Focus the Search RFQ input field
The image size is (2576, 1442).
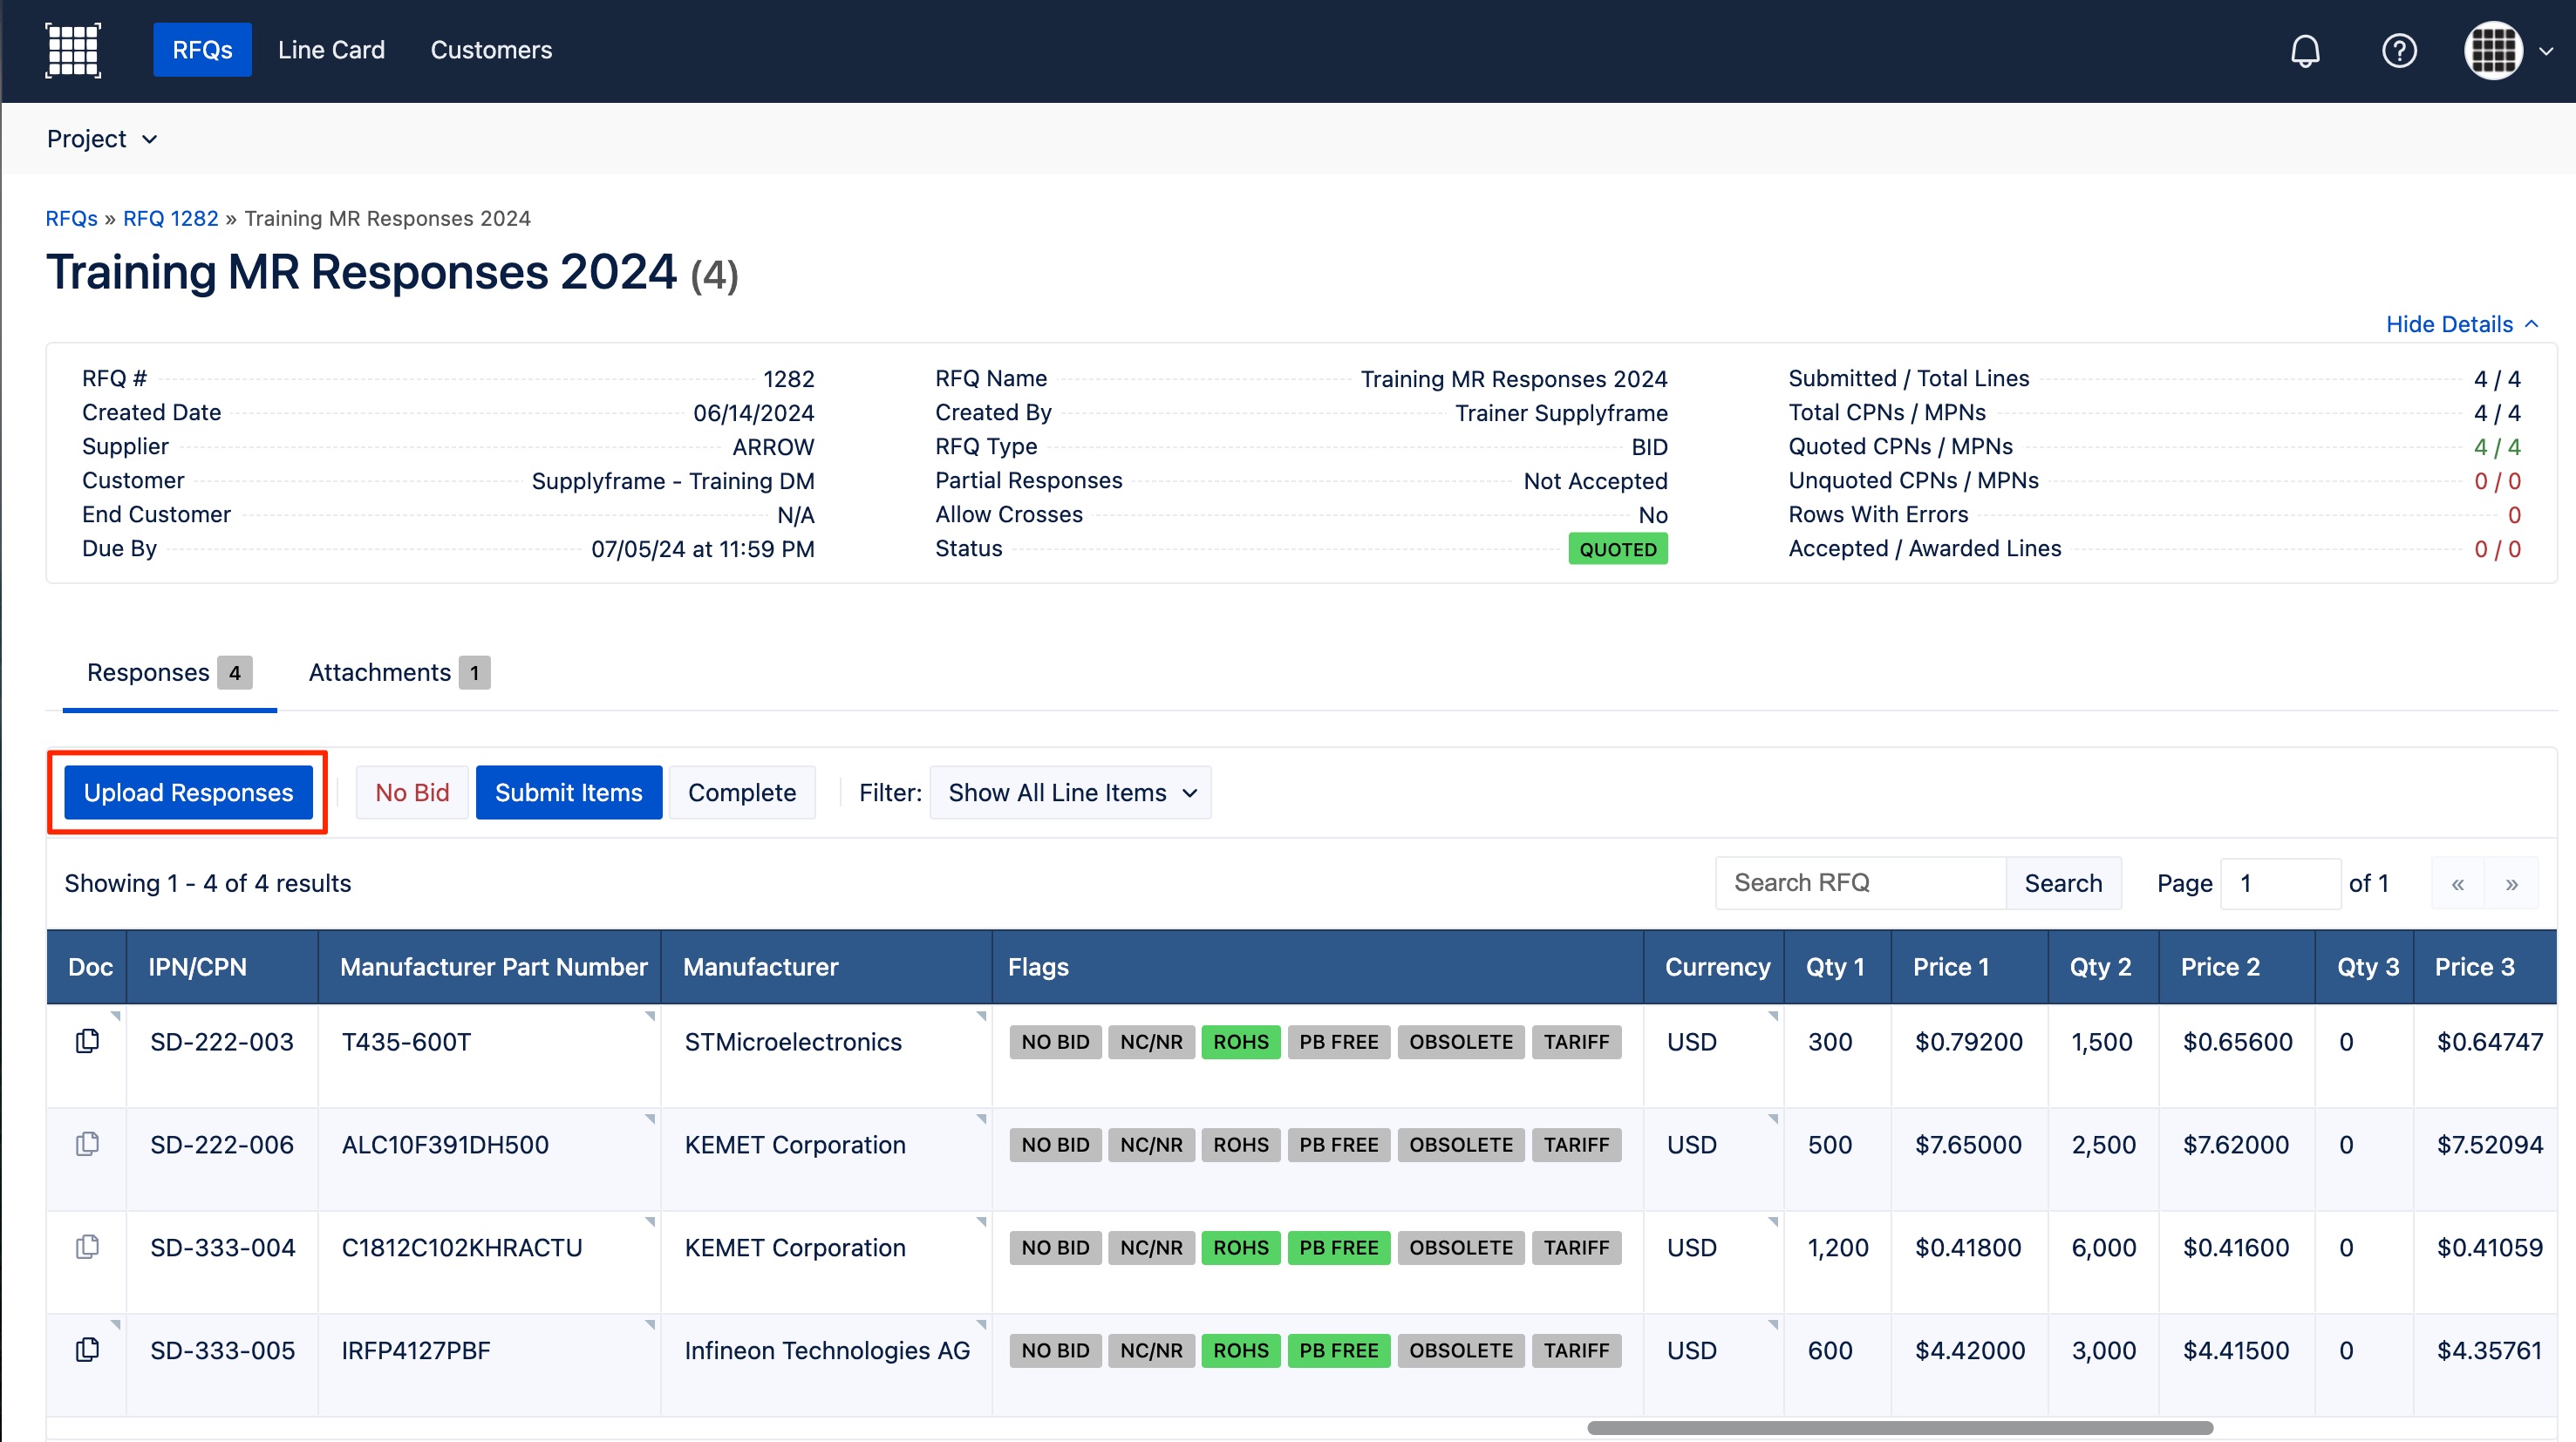pyautogui.click(x=1860, y=883)
